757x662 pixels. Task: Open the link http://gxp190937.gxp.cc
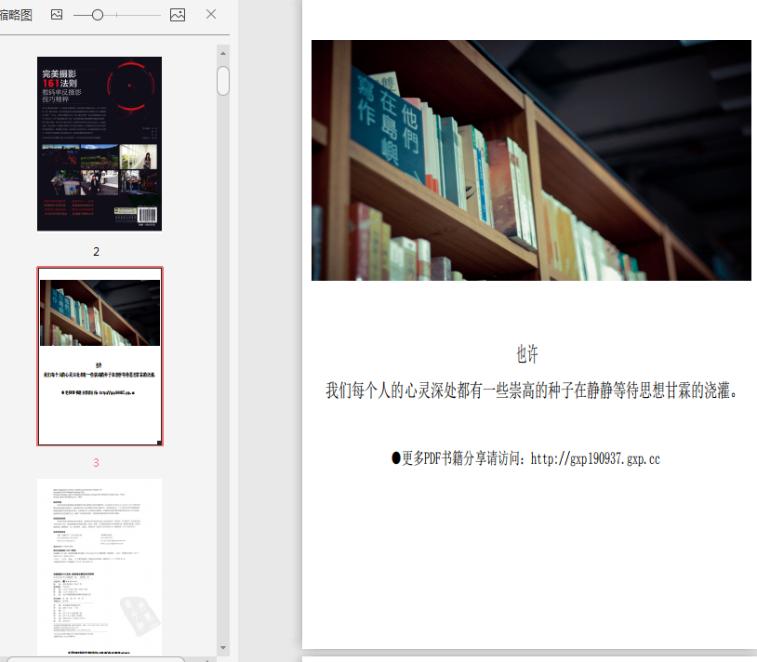pyautogui.click(x=595, y=458)
